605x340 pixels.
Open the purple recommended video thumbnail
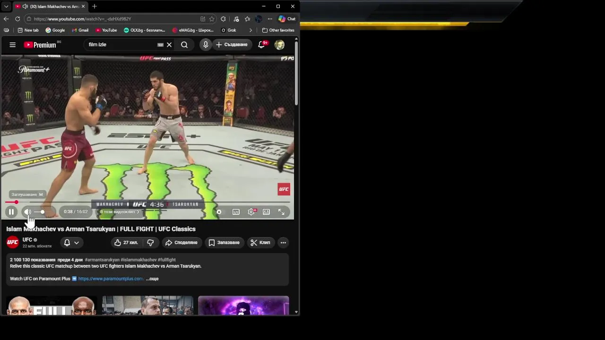tap(243, 306)
